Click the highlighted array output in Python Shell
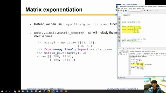The width and height of the screenshot is (166, 93). [x=138, y=64]
